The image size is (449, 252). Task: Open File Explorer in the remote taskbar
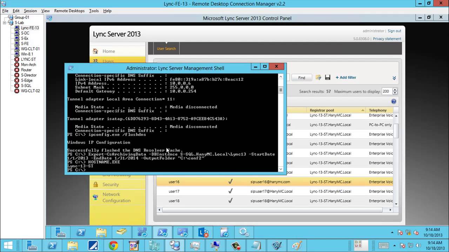101,232
